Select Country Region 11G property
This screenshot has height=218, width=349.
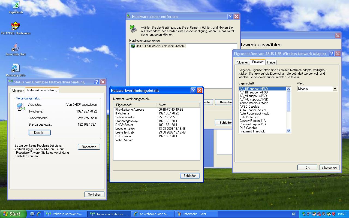click(263, 124)
